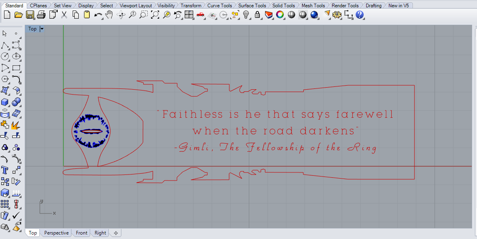477x239 pixels.
Task: Save the model with the floppy icon
Action: tap(30, 15)
